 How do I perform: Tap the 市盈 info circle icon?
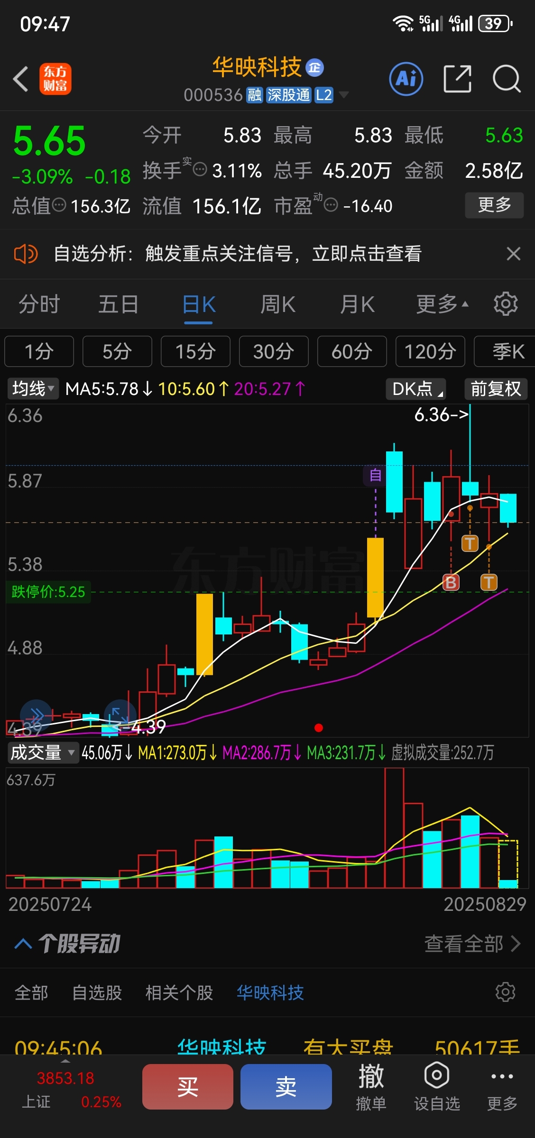pos(331,205)
